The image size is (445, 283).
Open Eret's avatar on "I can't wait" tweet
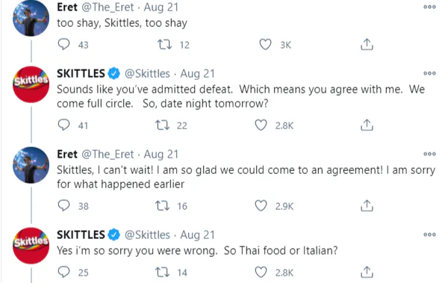pyautogui.click(x=31, y=165)
